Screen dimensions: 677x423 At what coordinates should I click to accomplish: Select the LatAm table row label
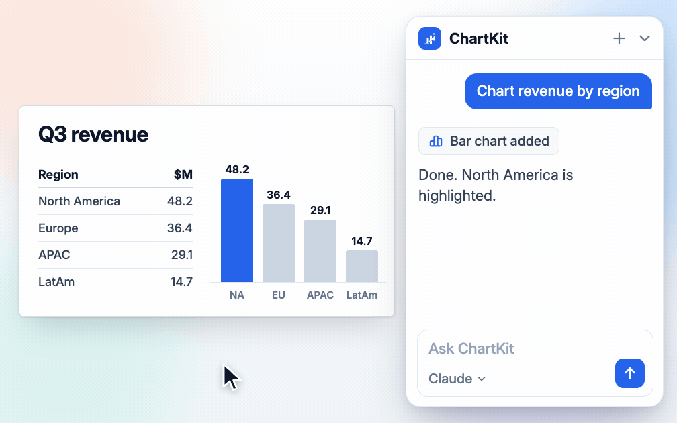(x=56, y=282)
